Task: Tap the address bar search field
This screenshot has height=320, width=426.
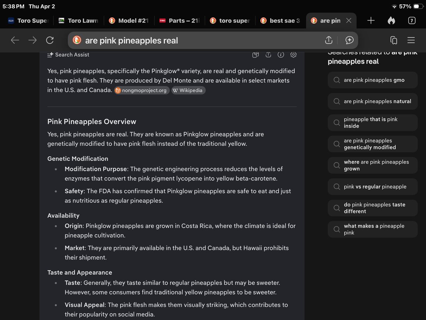Action: [x=213, y=40]
